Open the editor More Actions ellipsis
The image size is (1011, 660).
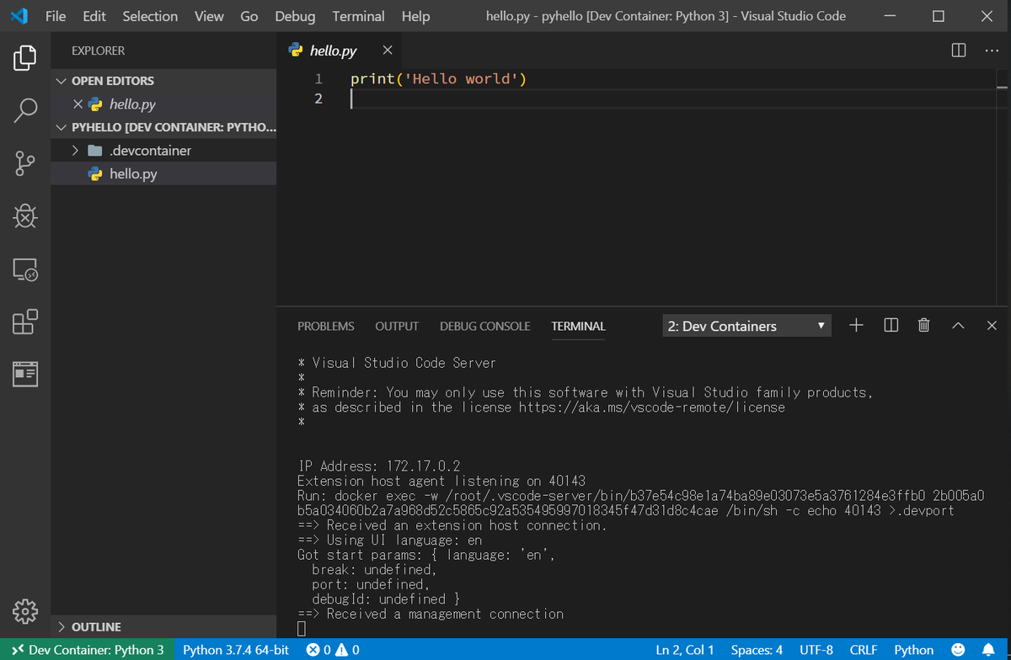(x=991, y=51)
